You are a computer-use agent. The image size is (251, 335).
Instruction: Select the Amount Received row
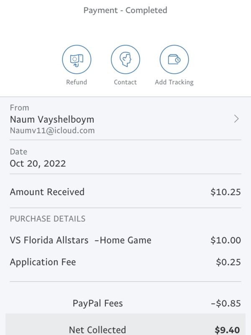pos(125,192)
